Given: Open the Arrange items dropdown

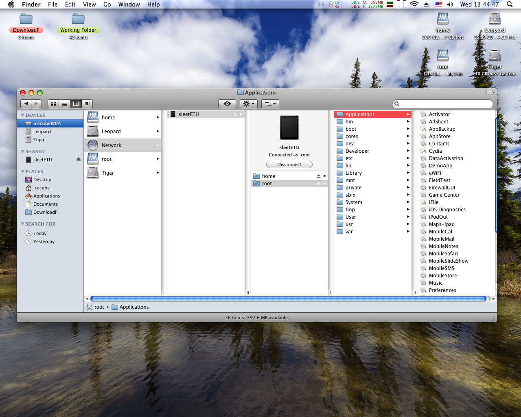Looking at the screenshot, I should click(270, 104).
